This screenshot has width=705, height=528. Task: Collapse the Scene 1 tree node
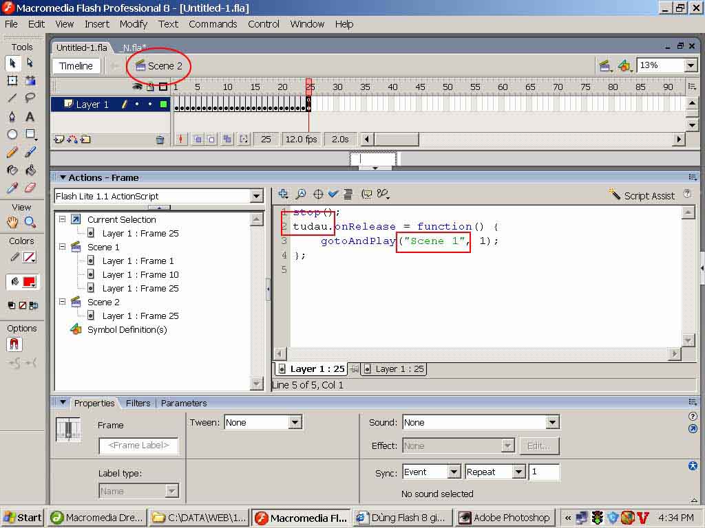point(63,247)
